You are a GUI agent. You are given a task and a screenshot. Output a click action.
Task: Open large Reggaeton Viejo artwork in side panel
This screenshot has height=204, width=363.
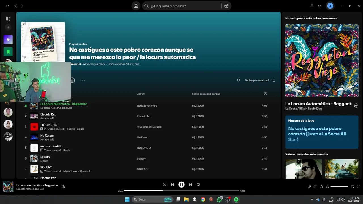322,61
